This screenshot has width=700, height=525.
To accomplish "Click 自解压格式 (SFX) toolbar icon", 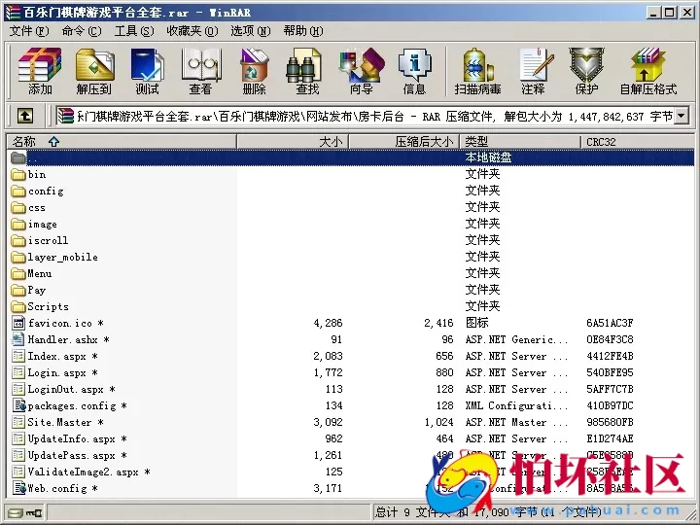I will tap(648, 71).
